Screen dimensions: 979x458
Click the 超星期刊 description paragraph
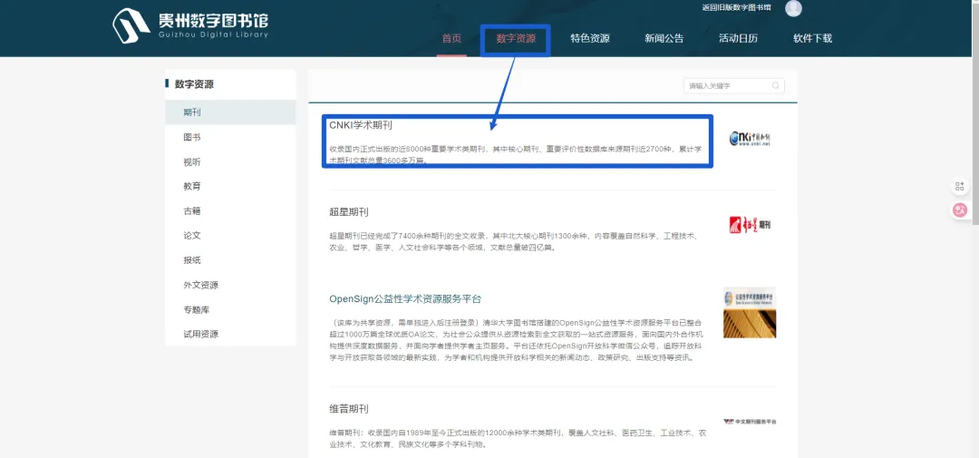[x=516, y=241]
